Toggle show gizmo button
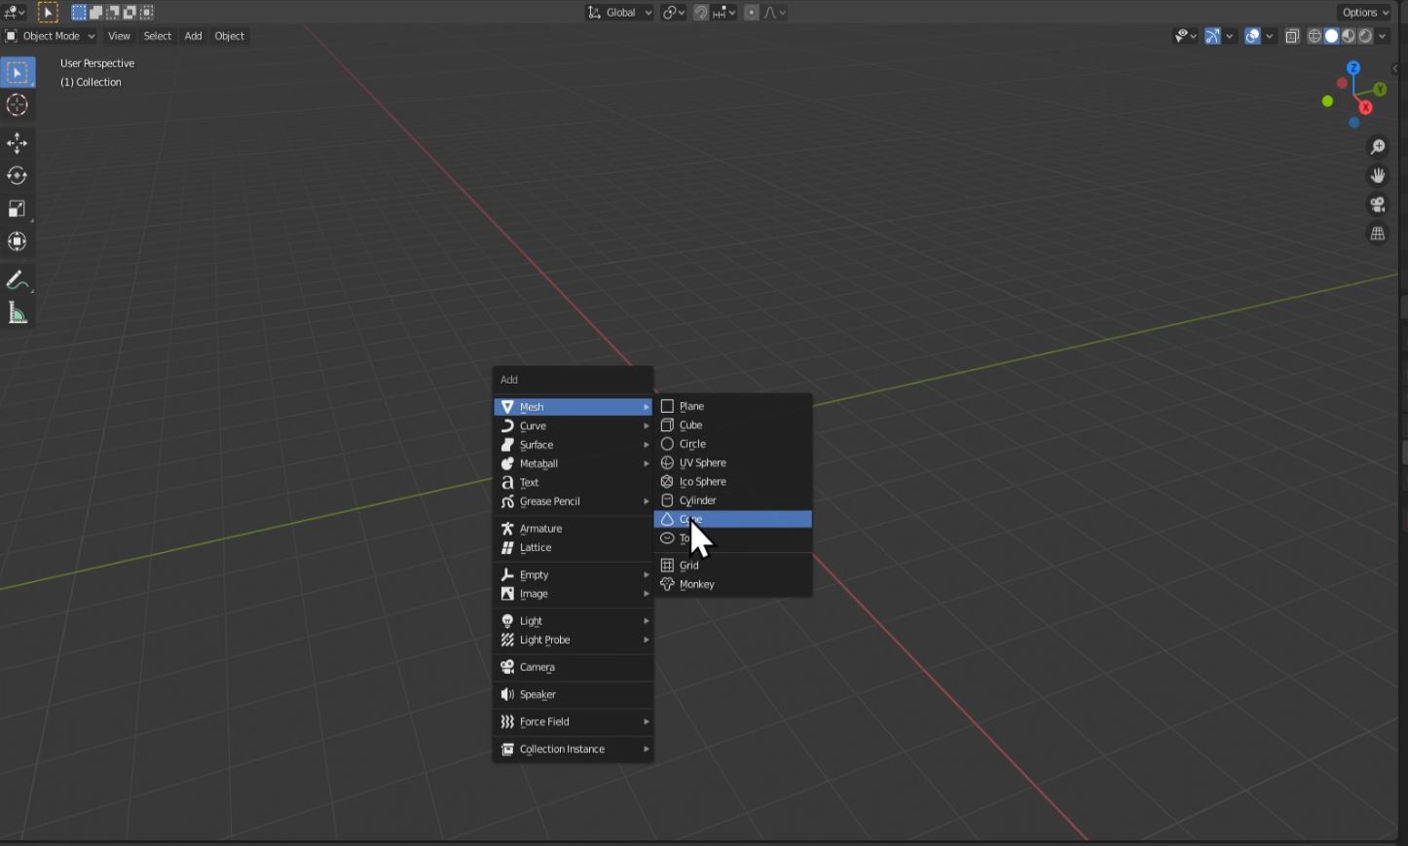This screenshot has height=846, width=1408. 1212,36
